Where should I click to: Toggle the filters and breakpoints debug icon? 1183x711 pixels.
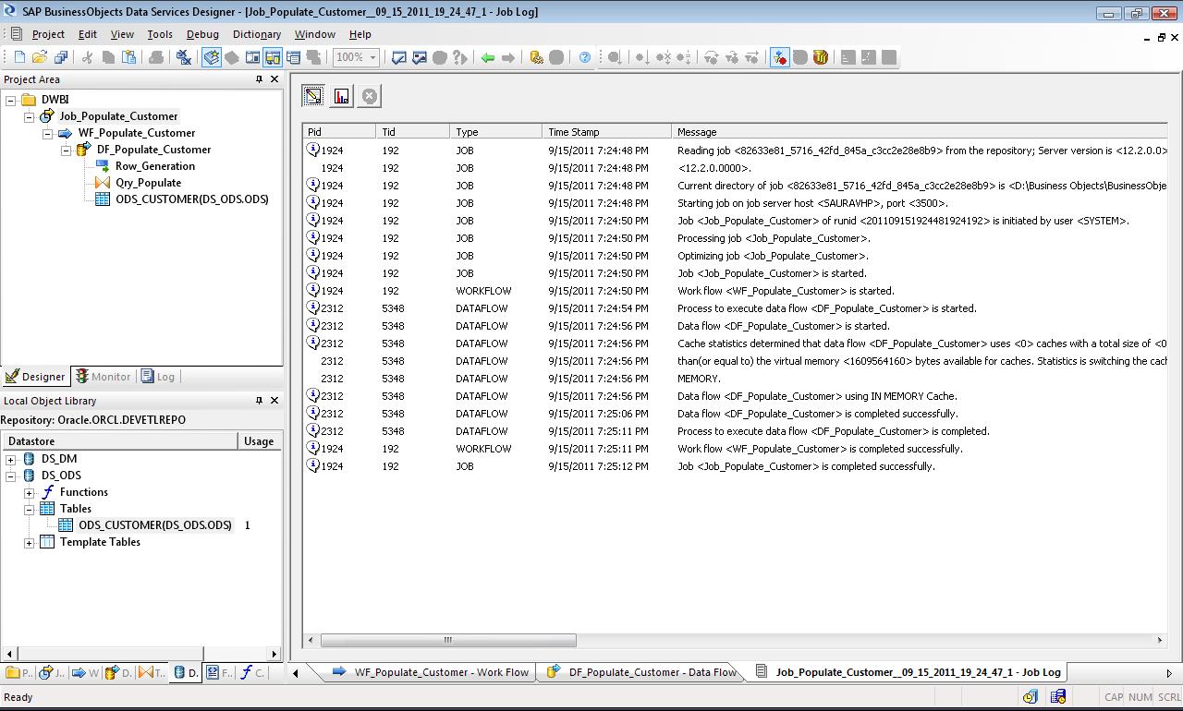[x=780, y=57]
